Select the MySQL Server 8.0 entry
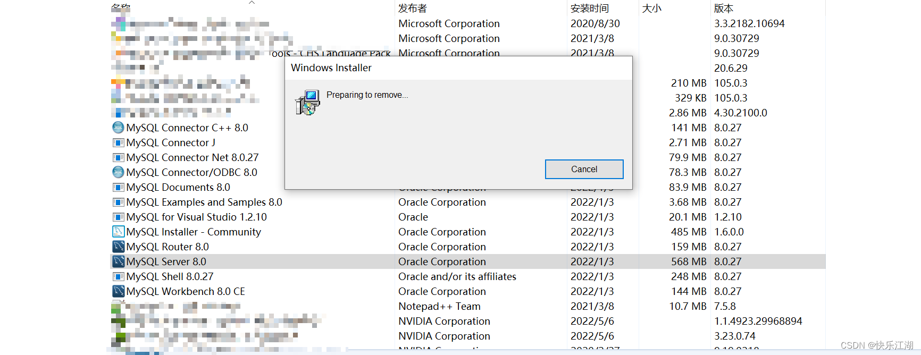 tap(166, 261)
